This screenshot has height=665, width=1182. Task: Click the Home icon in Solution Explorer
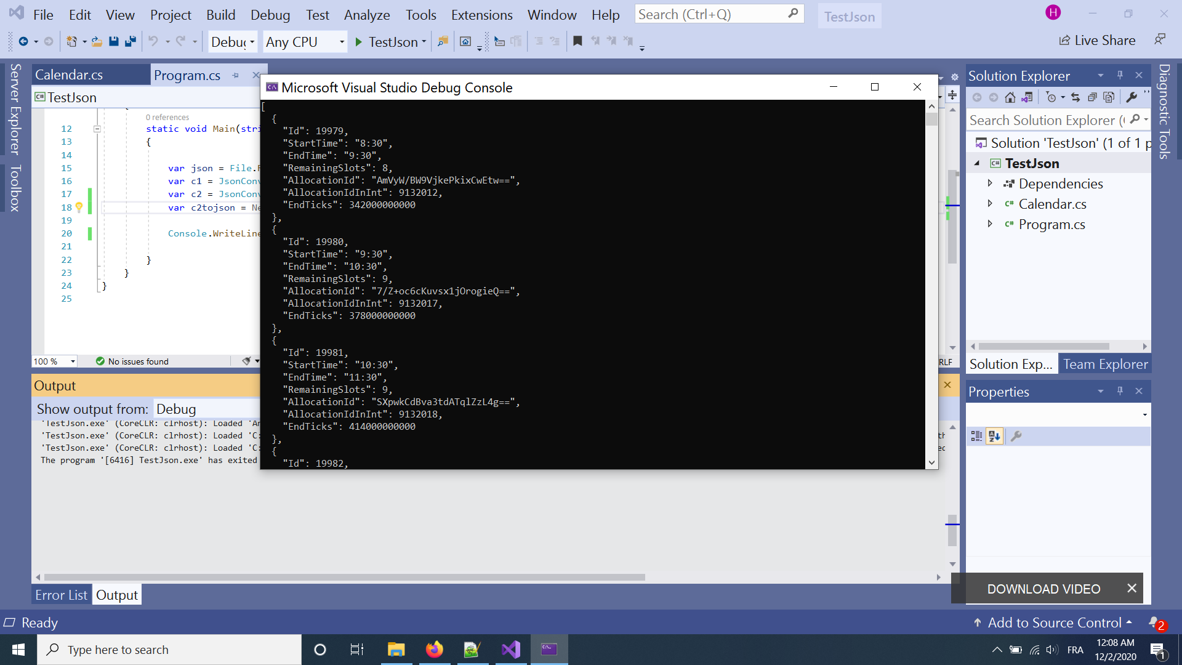pos(1010,97)
